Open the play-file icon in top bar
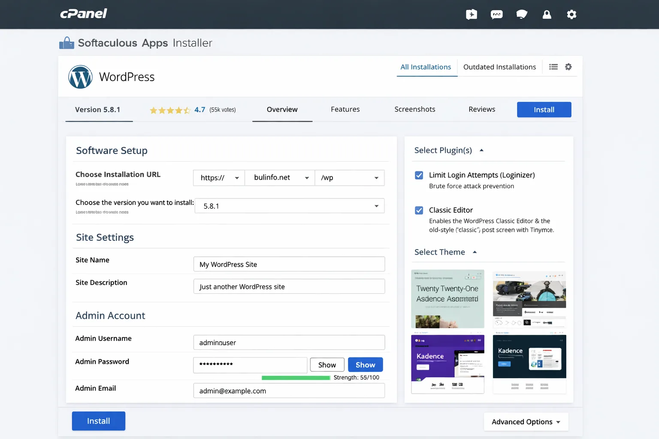Viewport: 659px width, 439px height. [x=472, y=15]
